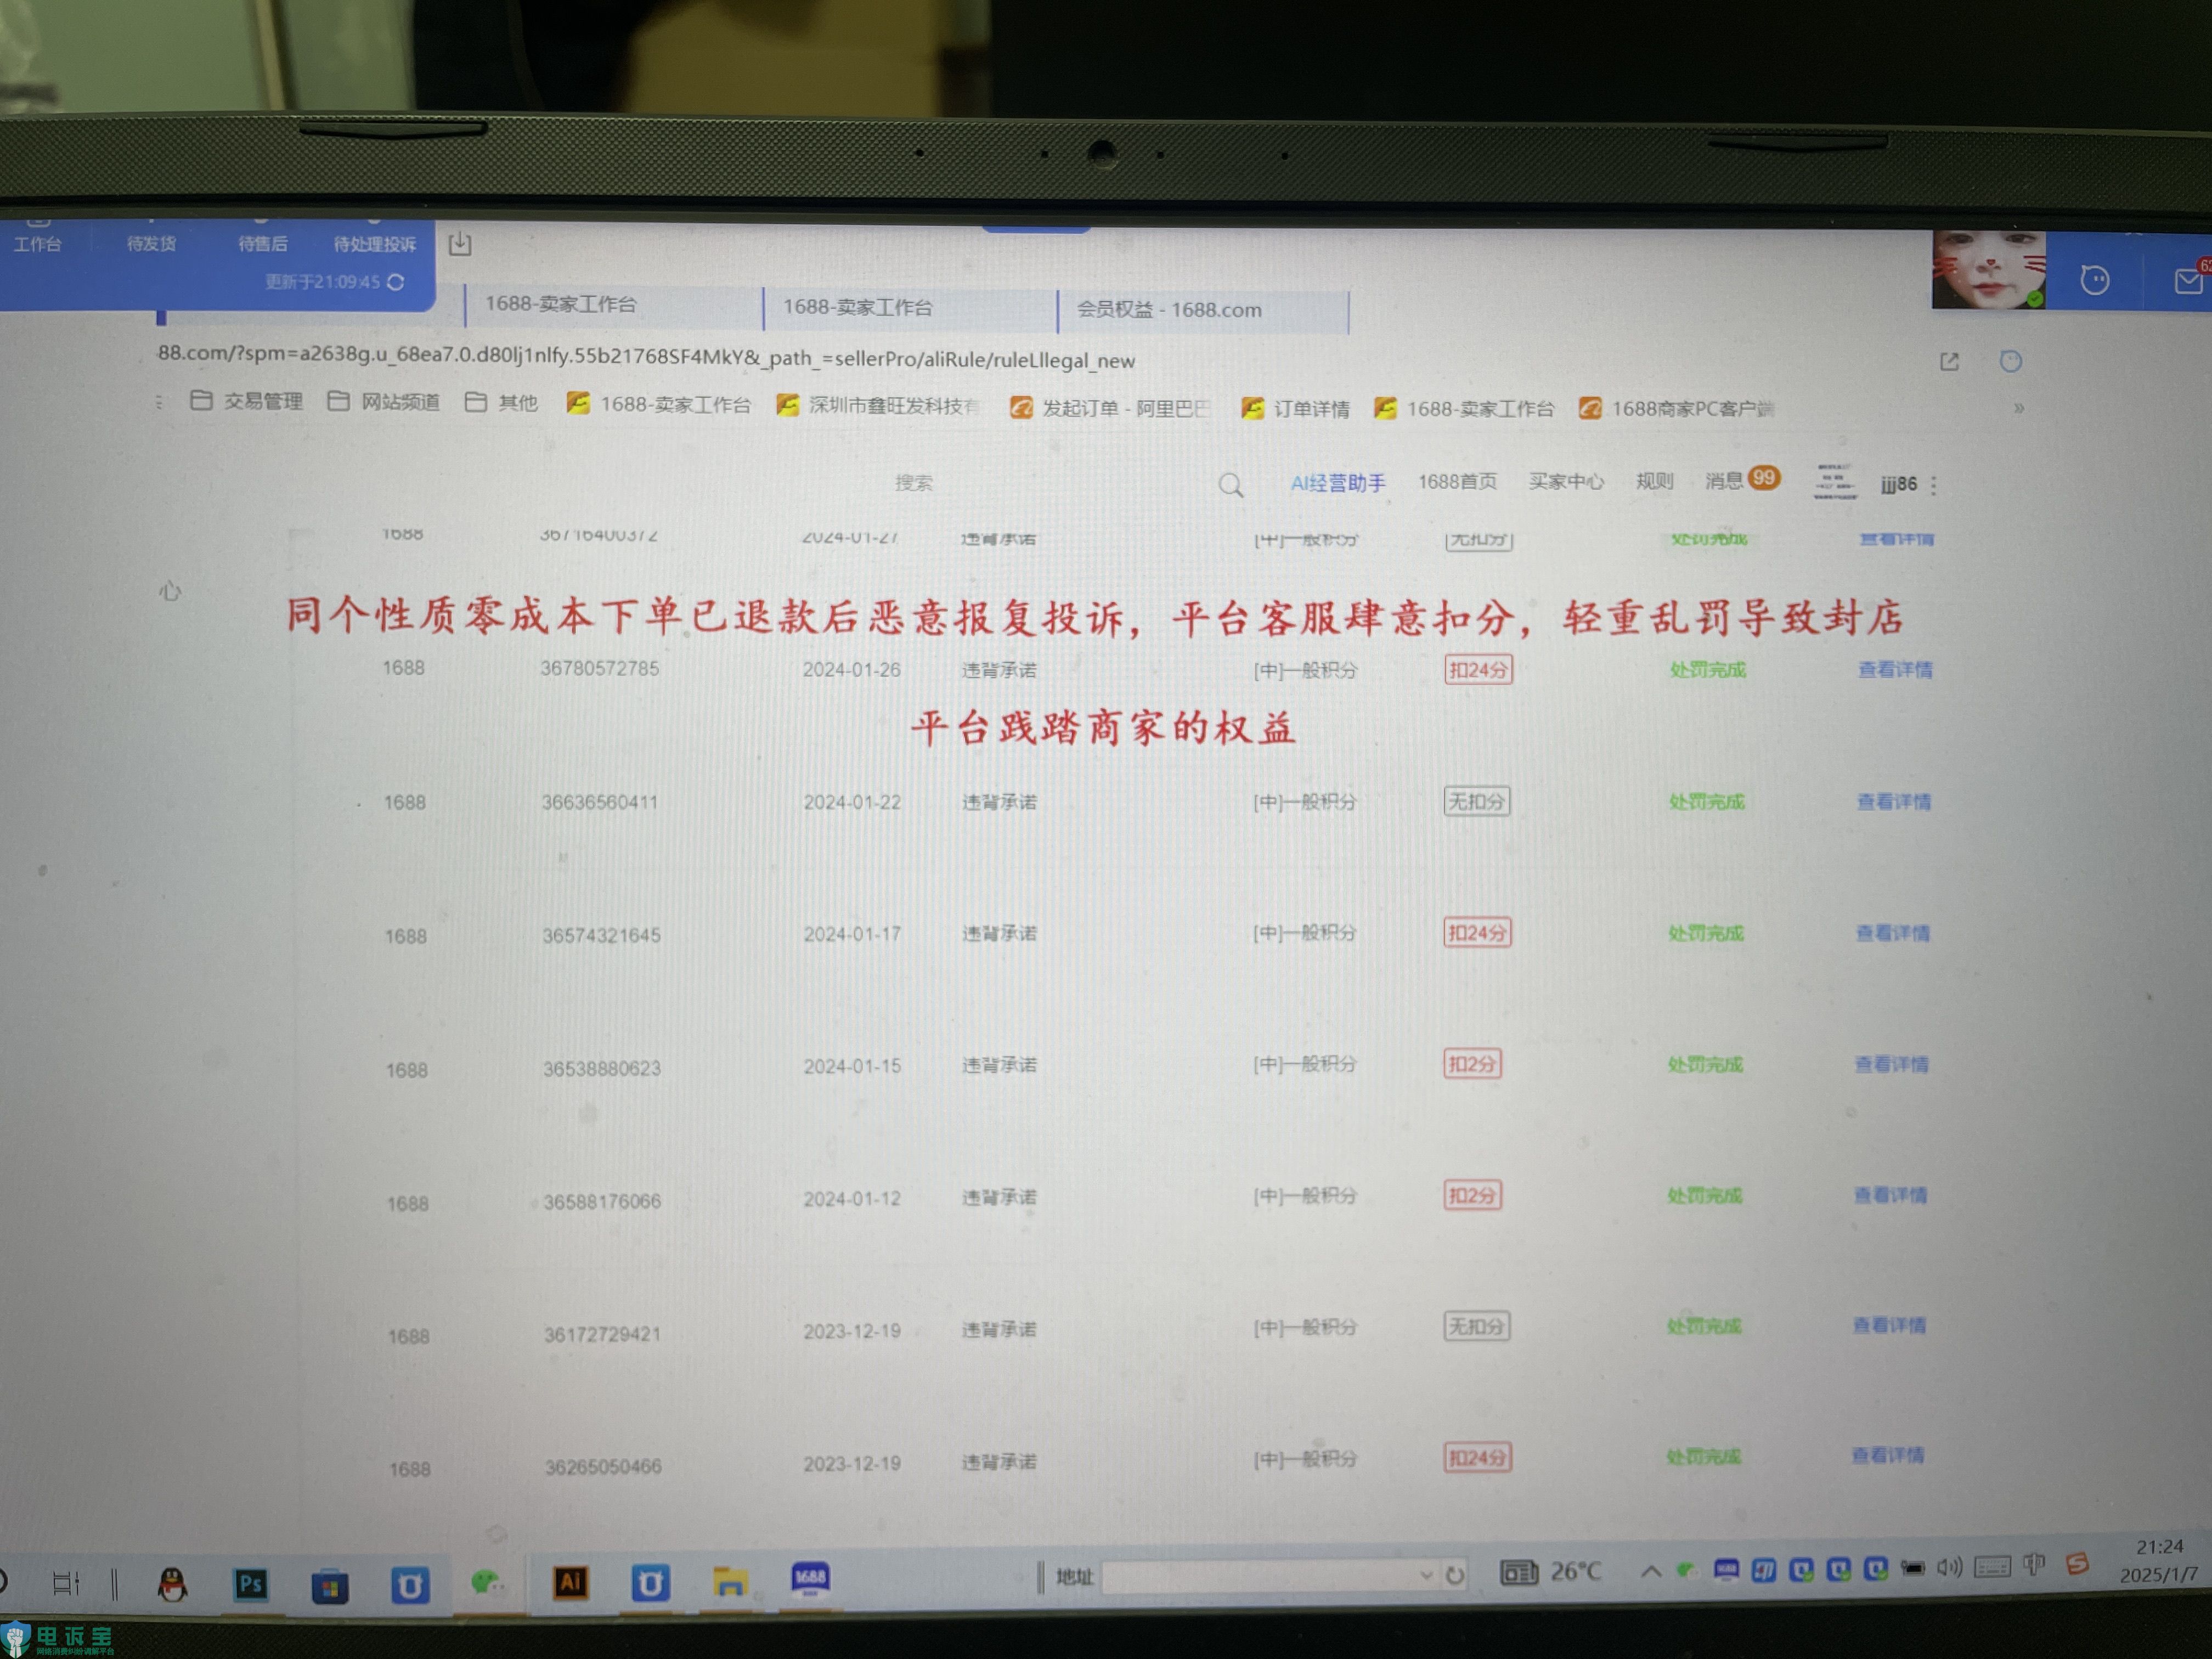
Task: Click the circular history icon beside the address bar
Action: [2011, 361]
